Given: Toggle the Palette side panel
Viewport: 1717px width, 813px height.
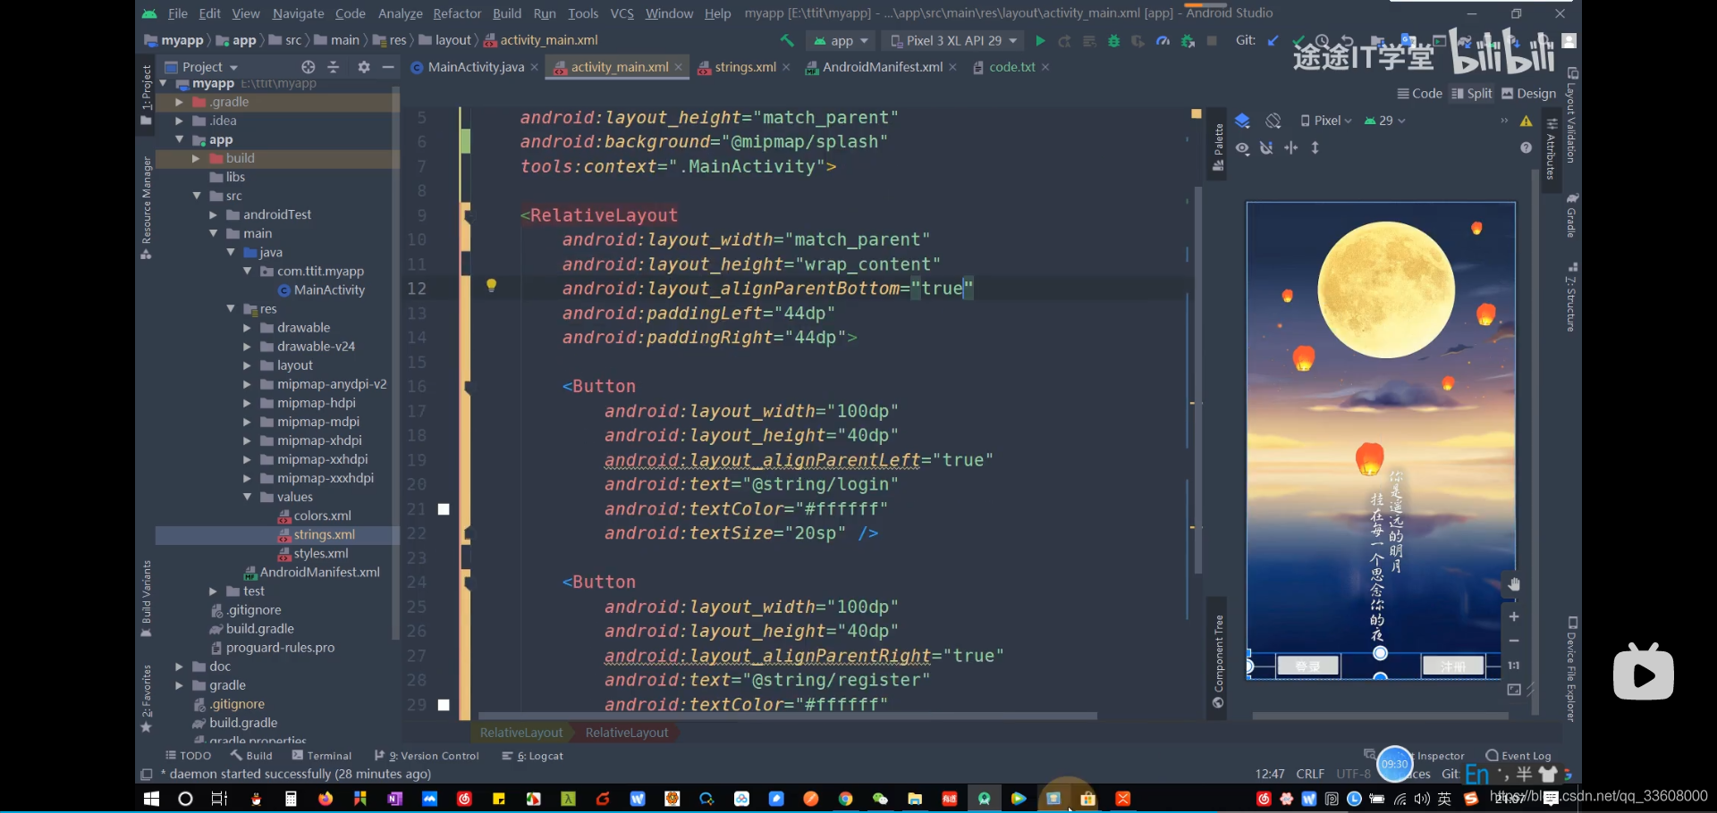Looking at the screenshot, I should pyautogui.click(x=1217, y=147).
